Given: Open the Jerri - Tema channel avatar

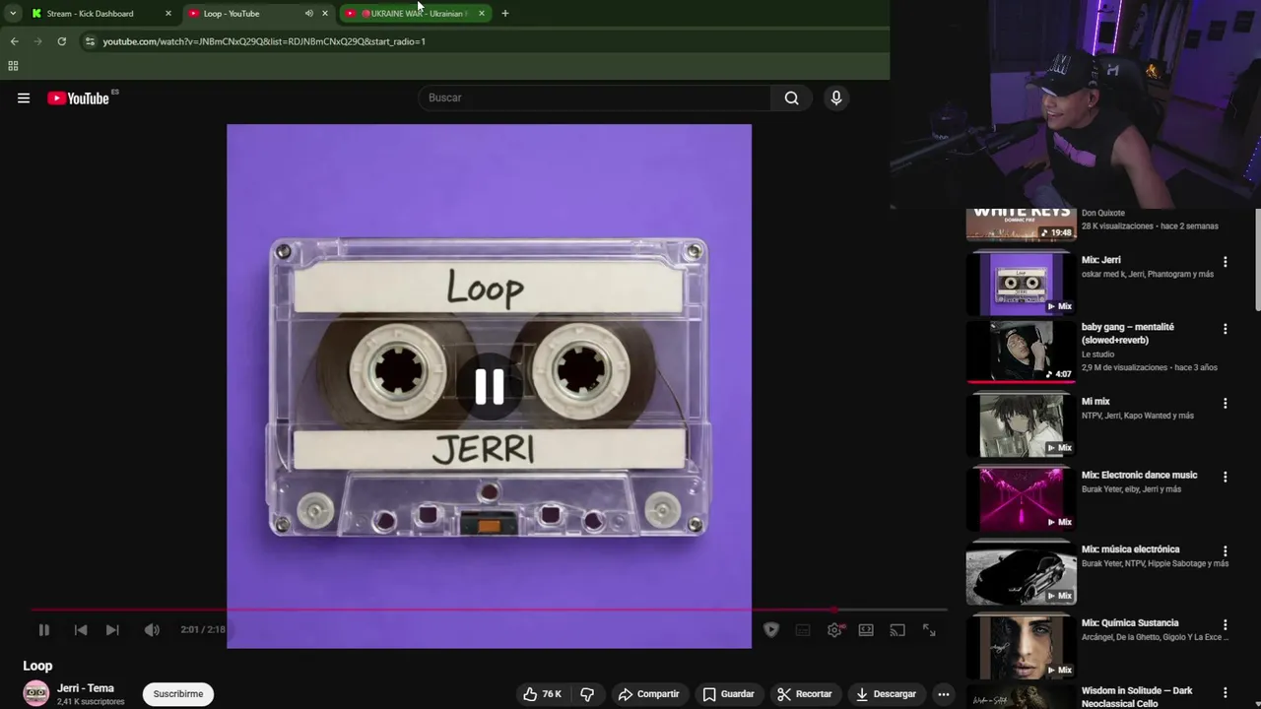Looking at the screenshot, I should click(36, 693).
